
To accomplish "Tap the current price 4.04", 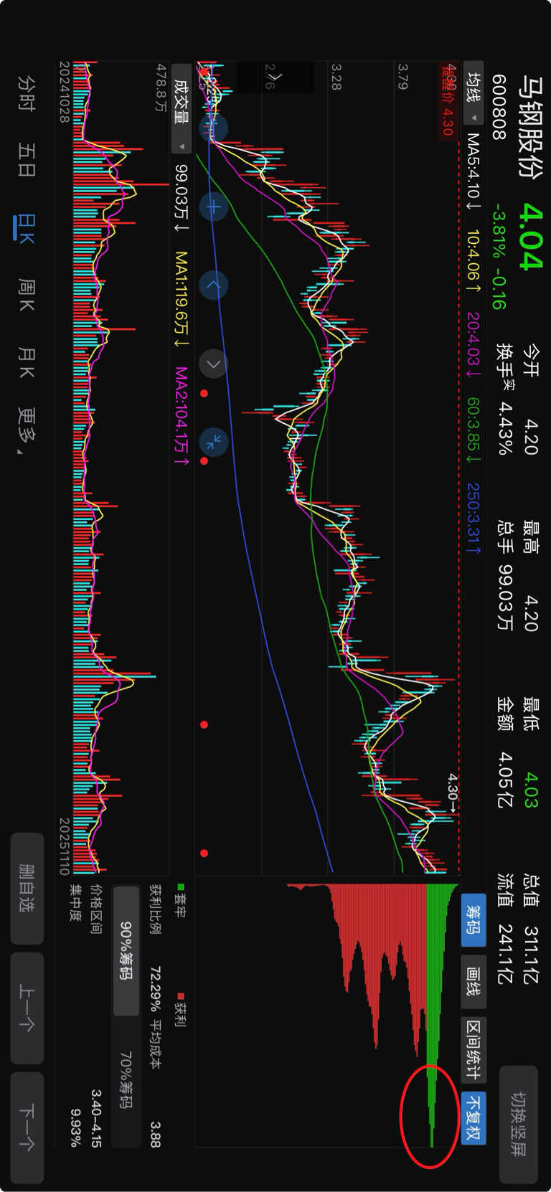I will 532,237.
